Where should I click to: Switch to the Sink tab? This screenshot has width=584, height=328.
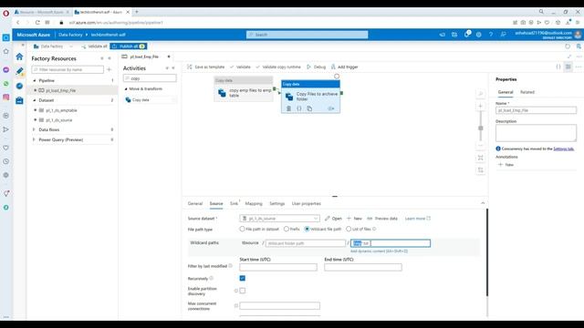234,204
